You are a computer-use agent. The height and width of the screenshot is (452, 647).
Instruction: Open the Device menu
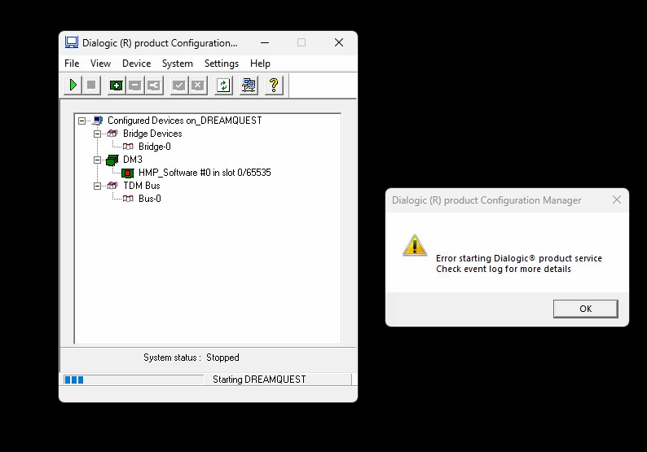[x=136, y=64]
